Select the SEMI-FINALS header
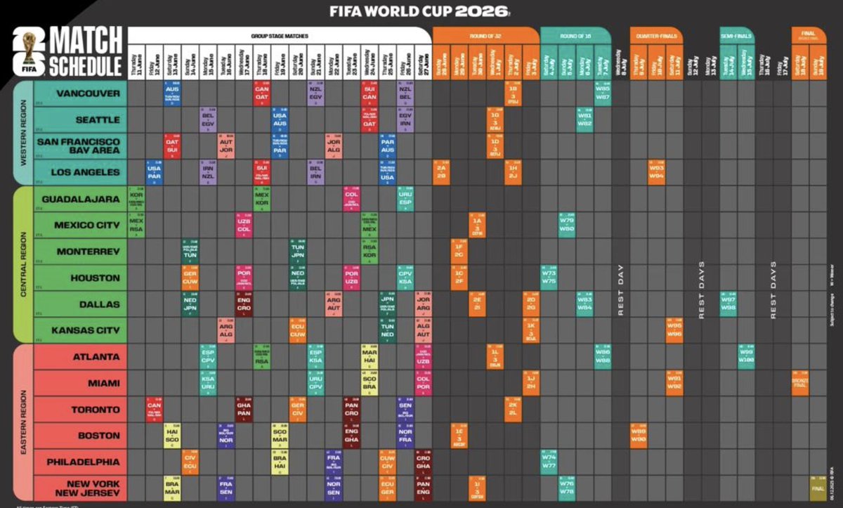The width and height of the screenshot is (843, 508). click(x=737, y=35)
